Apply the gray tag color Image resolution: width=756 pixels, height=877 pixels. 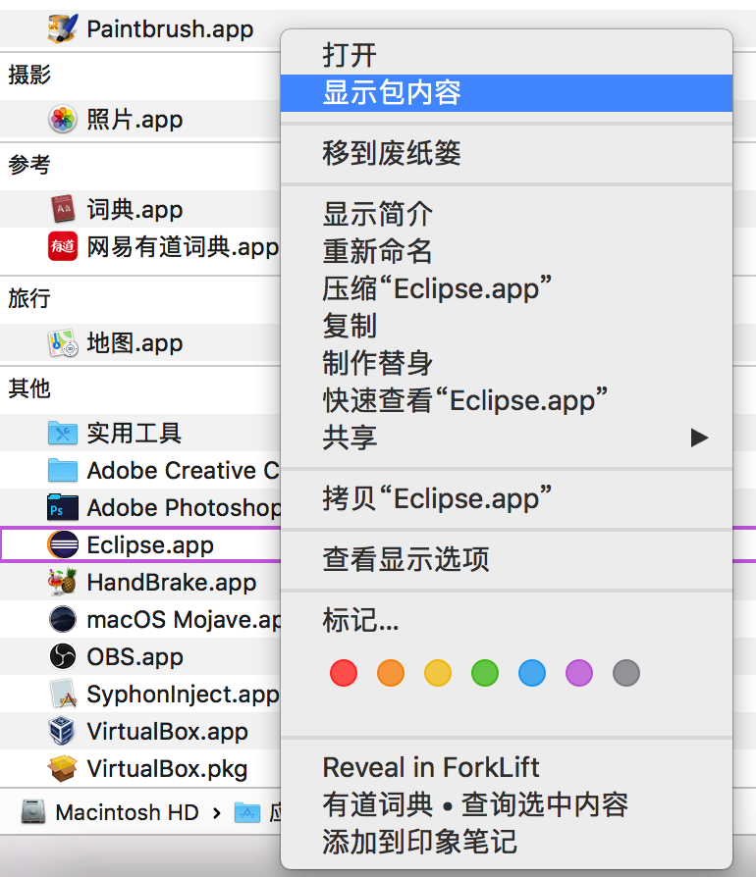[x=626, y=673]
